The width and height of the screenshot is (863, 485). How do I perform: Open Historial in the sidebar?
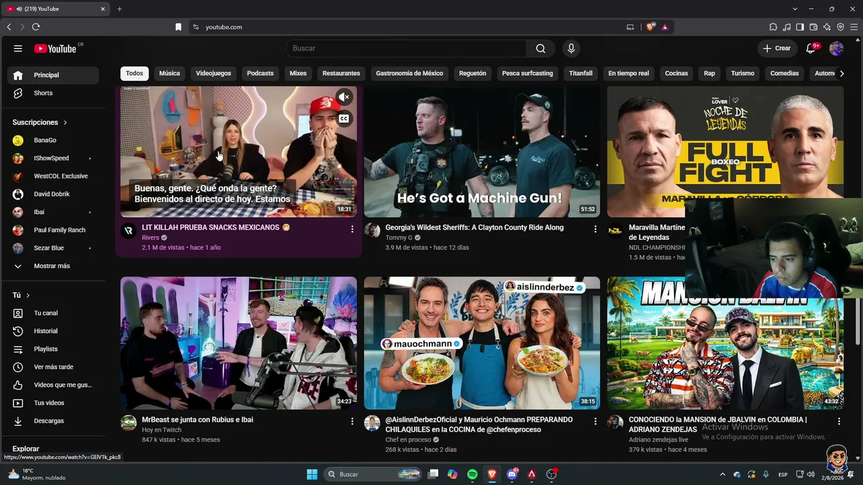[53, 331]
